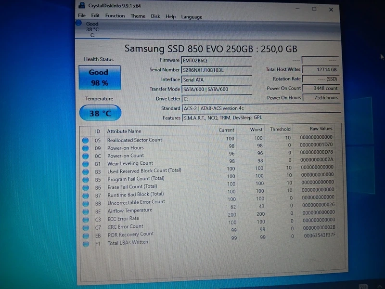Image resolution: width=385 pixels, height=289 pixels.
Task: Click the Transfer Mode field SATA/600
Action: pos(217,89)
